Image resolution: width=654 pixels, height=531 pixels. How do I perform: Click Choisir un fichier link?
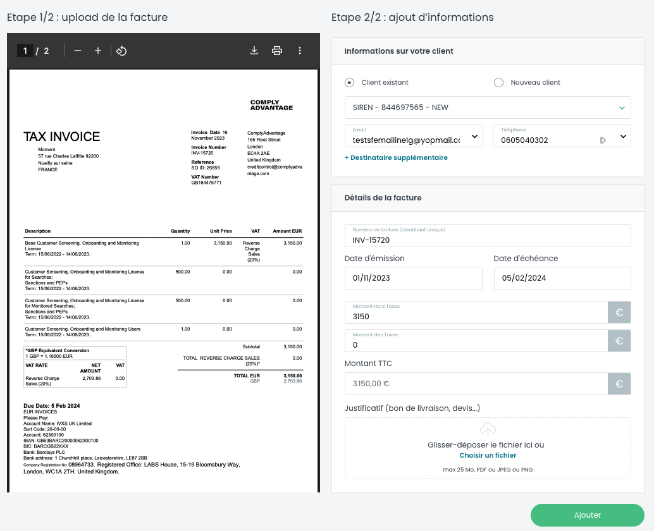[488, 455]
